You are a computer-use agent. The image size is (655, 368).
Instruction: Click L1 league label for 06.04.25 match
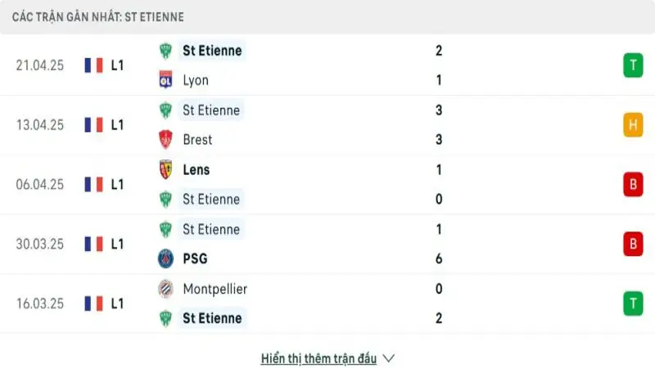pos(117,184)
